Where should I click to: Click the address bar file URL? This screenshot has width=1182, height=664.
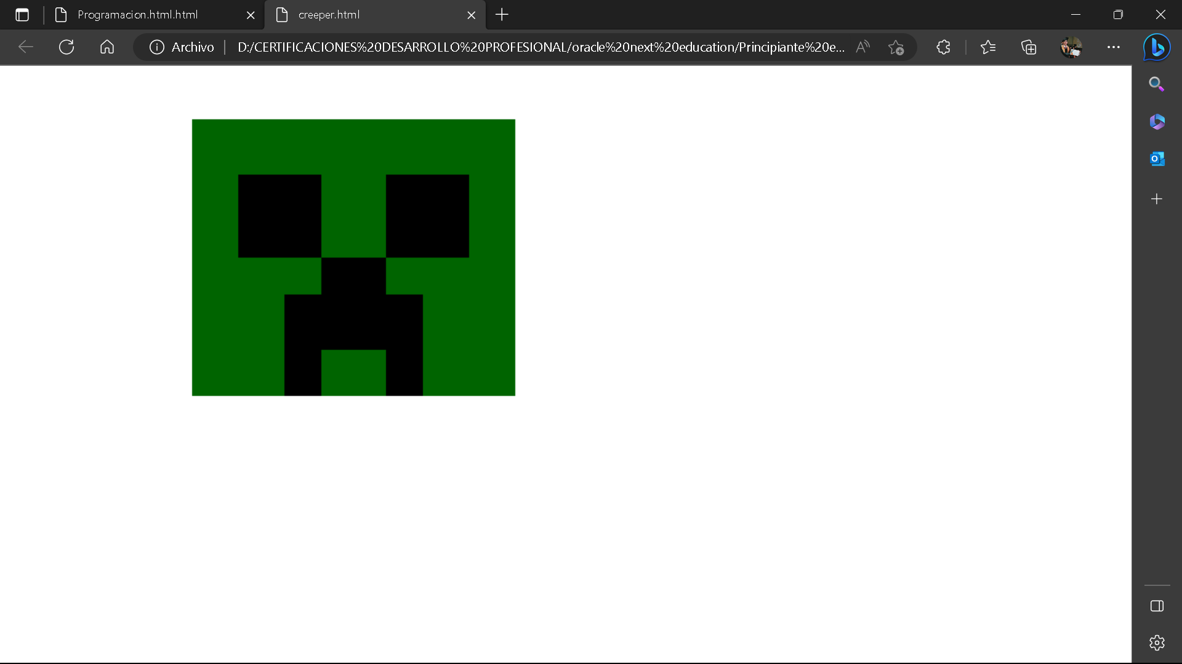pyautogui.click(x=541, y=47)
